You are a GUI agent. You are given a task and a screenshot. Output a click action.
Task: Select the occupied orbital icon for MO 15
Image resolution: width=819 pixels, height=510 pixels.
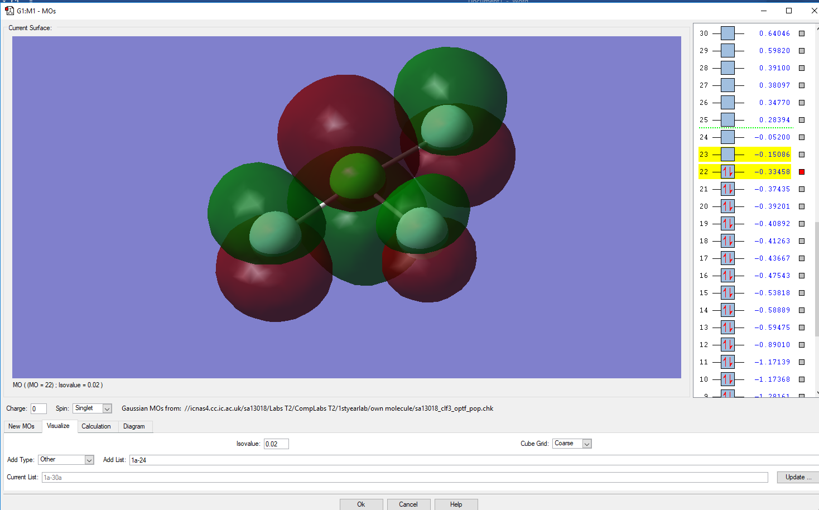[x=728, y=293]
